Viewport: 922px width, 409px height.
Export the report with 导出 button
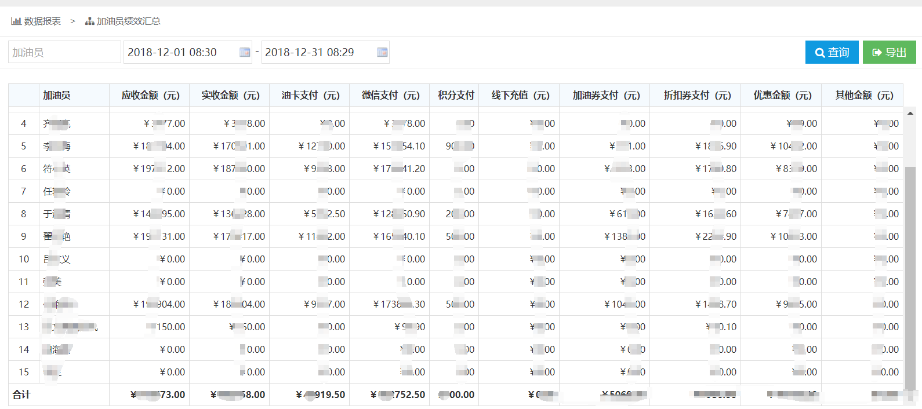pyautogui.click(x=889, y=52)
